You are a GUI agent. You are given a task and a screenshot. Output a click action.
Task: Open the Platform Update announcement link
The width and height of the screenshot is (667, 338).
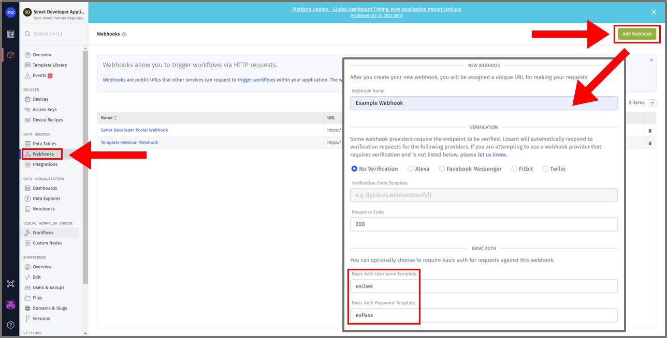point(376,9)
